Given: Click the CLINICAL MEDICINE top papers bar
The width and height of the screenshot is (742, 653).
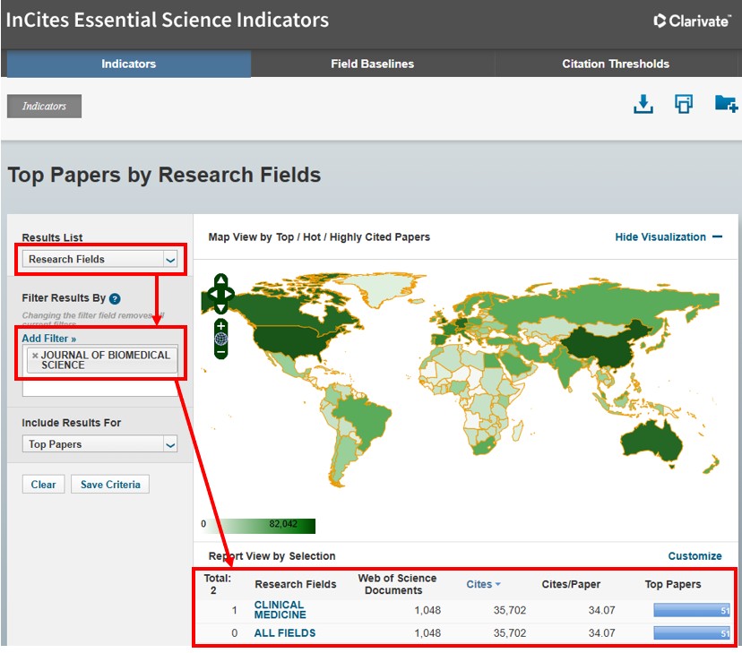Looking at the screenshot, I should point(691,610).
